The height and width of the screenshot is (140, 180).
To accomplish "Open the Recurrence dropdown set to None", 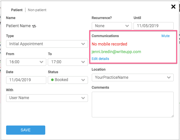I will tap(112, 26).
